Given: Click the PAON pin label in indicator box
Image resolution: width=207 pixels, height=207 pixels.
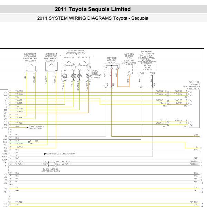Looking at the screenshot, I should (152, 73).
